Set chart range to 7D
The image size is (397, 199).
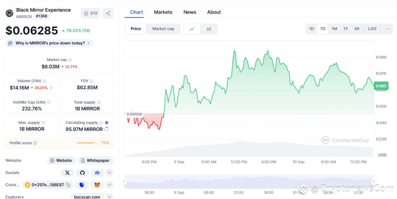coord(323,29)
